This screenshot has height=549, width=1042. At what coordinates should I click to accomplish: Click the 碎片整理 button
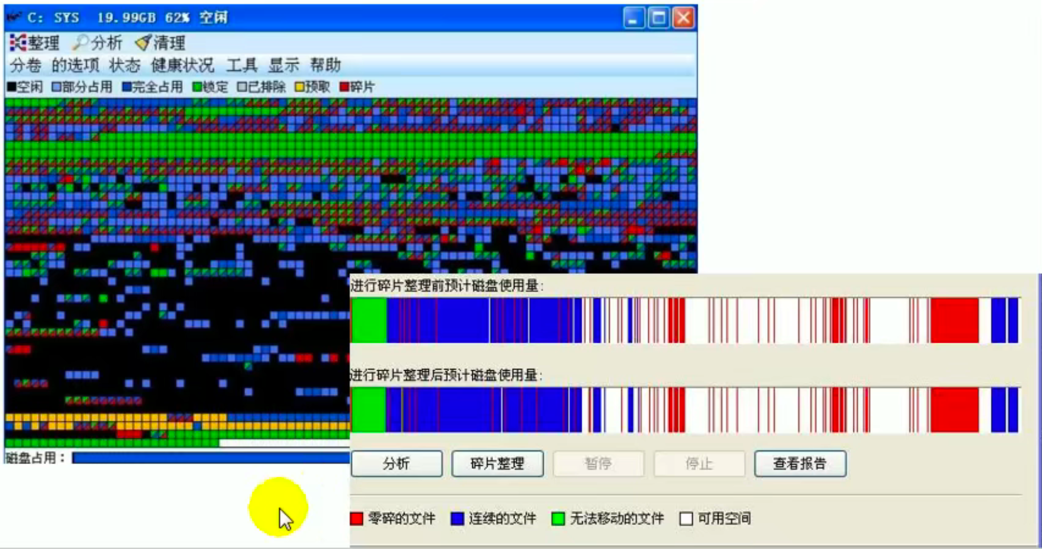[x=497, y=463]
